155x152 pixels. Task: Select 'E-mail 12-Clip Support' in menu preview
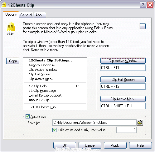[45, 95]
